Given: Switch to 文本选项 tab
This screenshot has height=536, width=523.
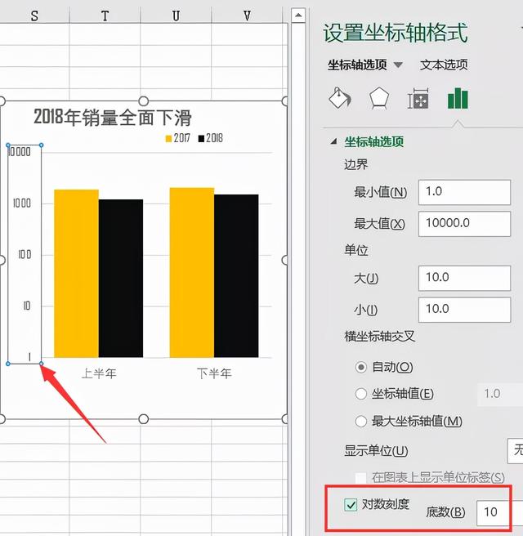Looking at the screenshot, I should (444, 65).
